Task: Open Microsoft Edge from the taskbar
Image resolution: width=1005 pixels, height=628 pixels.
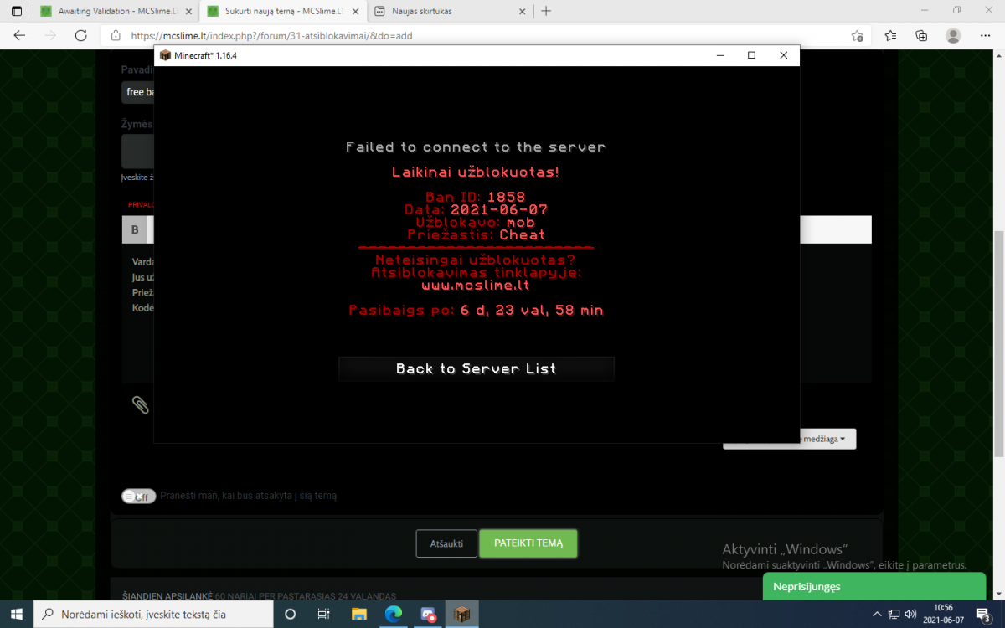Action: (x=394, y=614)
